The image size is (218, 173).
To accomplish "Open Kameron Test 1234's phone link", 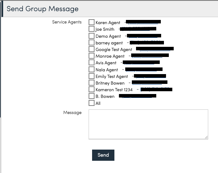I will pos(156,89).
